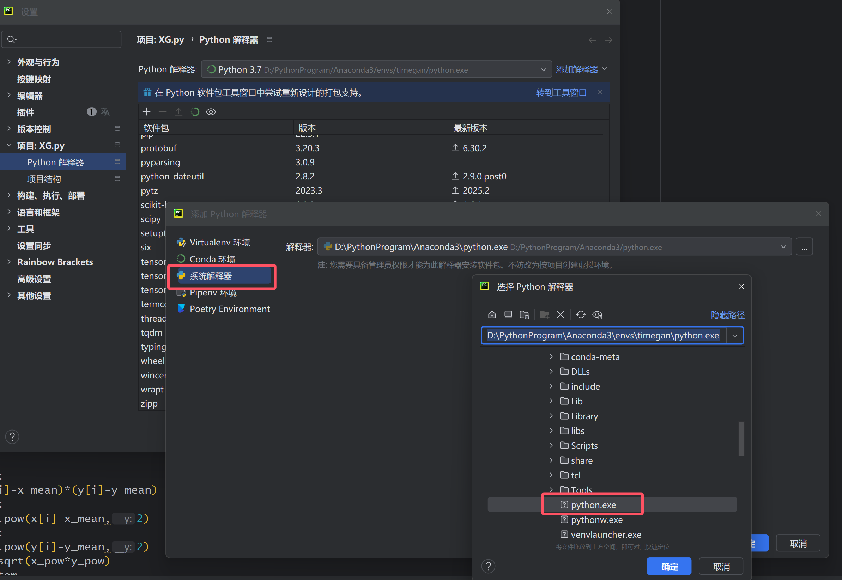
Task: Click the plus icon to install package
Action: 146,111
